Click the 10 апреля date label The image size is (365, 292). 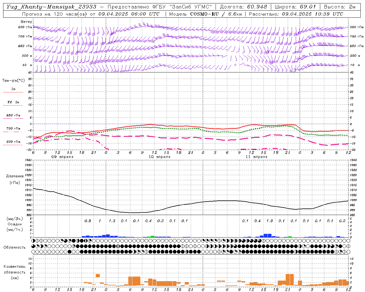(159, 157)
